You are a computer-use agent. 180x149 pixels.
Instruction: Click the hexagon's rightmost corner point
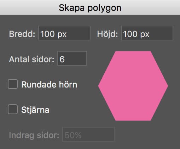click(x=167, y=86)
